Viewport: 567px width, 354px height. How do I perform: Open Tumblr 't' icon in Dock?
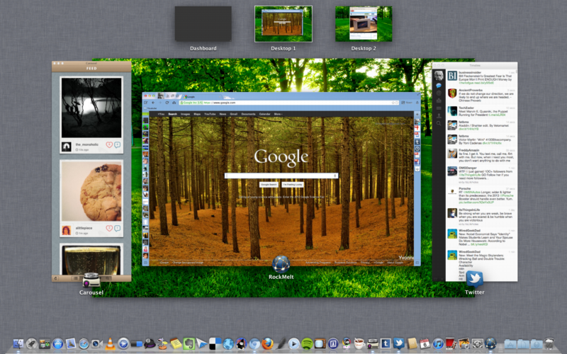pos(386,343)
